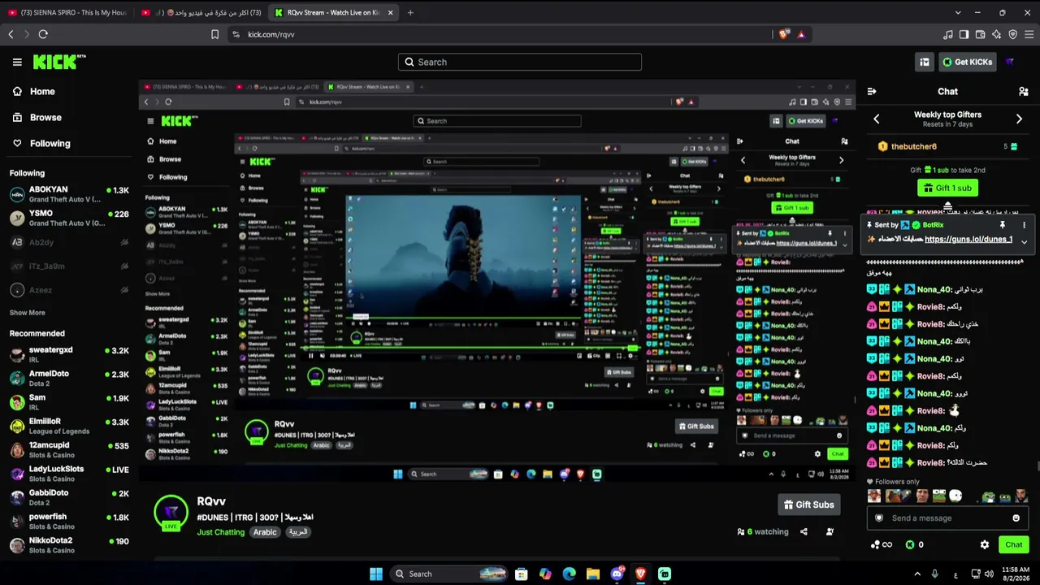Open the browser tab search dropdown

coord(958,12)
